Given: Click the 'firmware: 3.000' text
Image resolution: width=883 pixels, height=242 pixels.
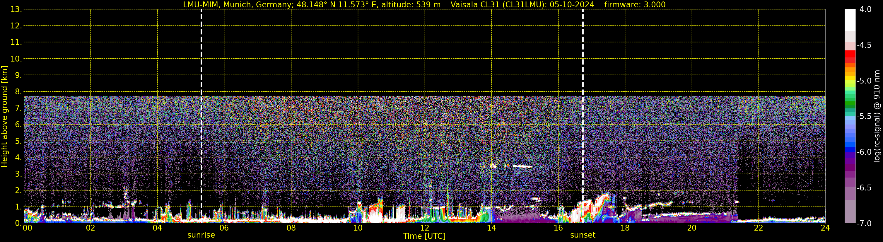Looking at the screenshot, I should 635,5.
